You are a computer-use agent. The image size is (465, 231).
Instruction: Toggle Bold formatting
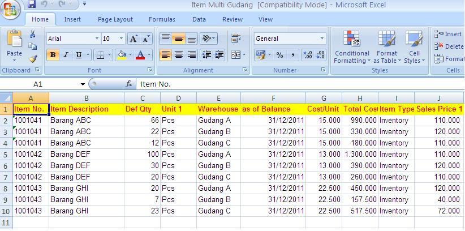pos(53,55)
